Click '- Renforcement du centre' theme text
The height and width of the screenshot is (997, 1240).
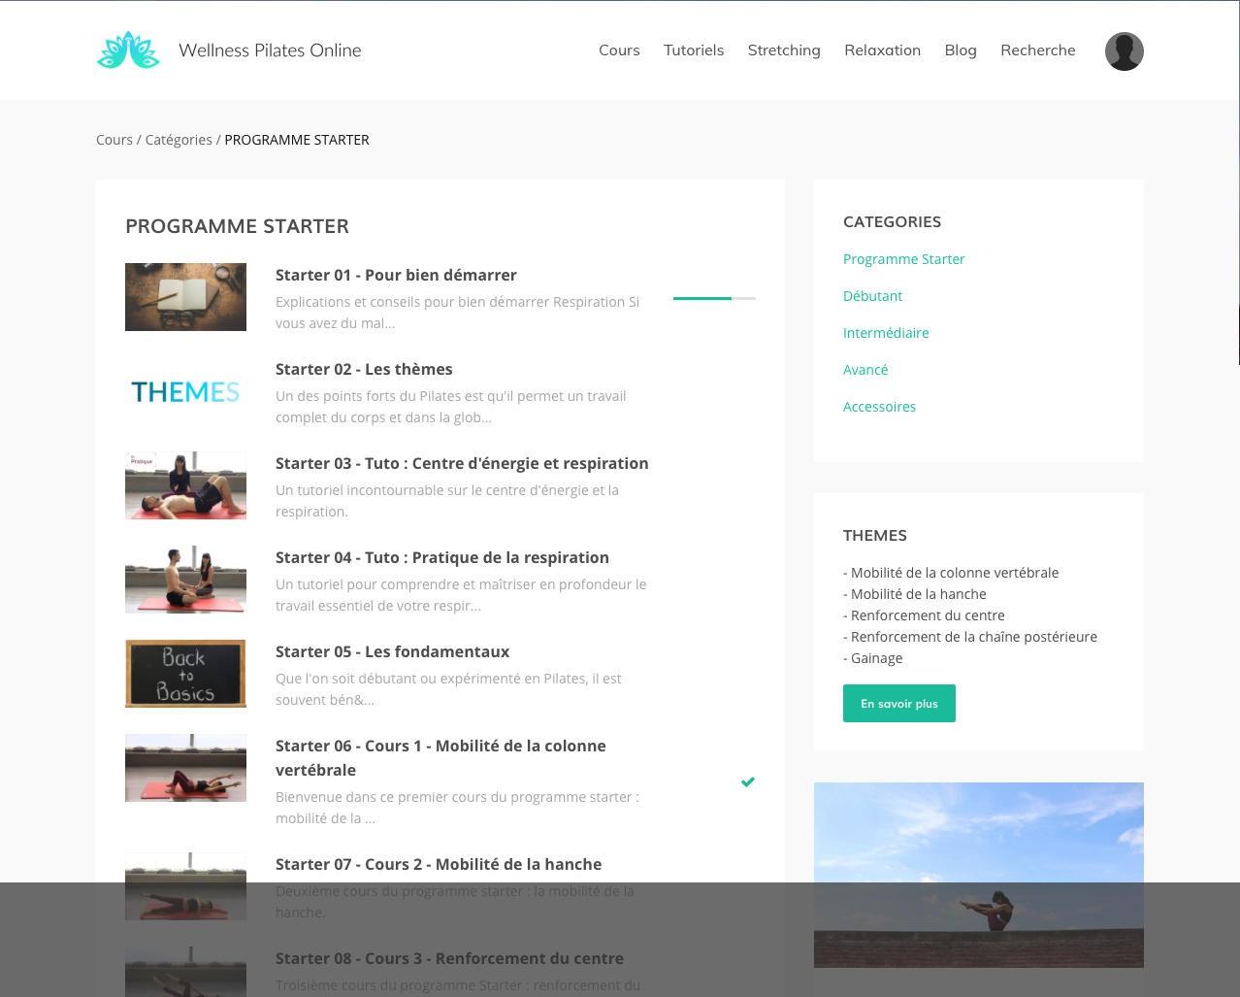click(x=924, y=615)
